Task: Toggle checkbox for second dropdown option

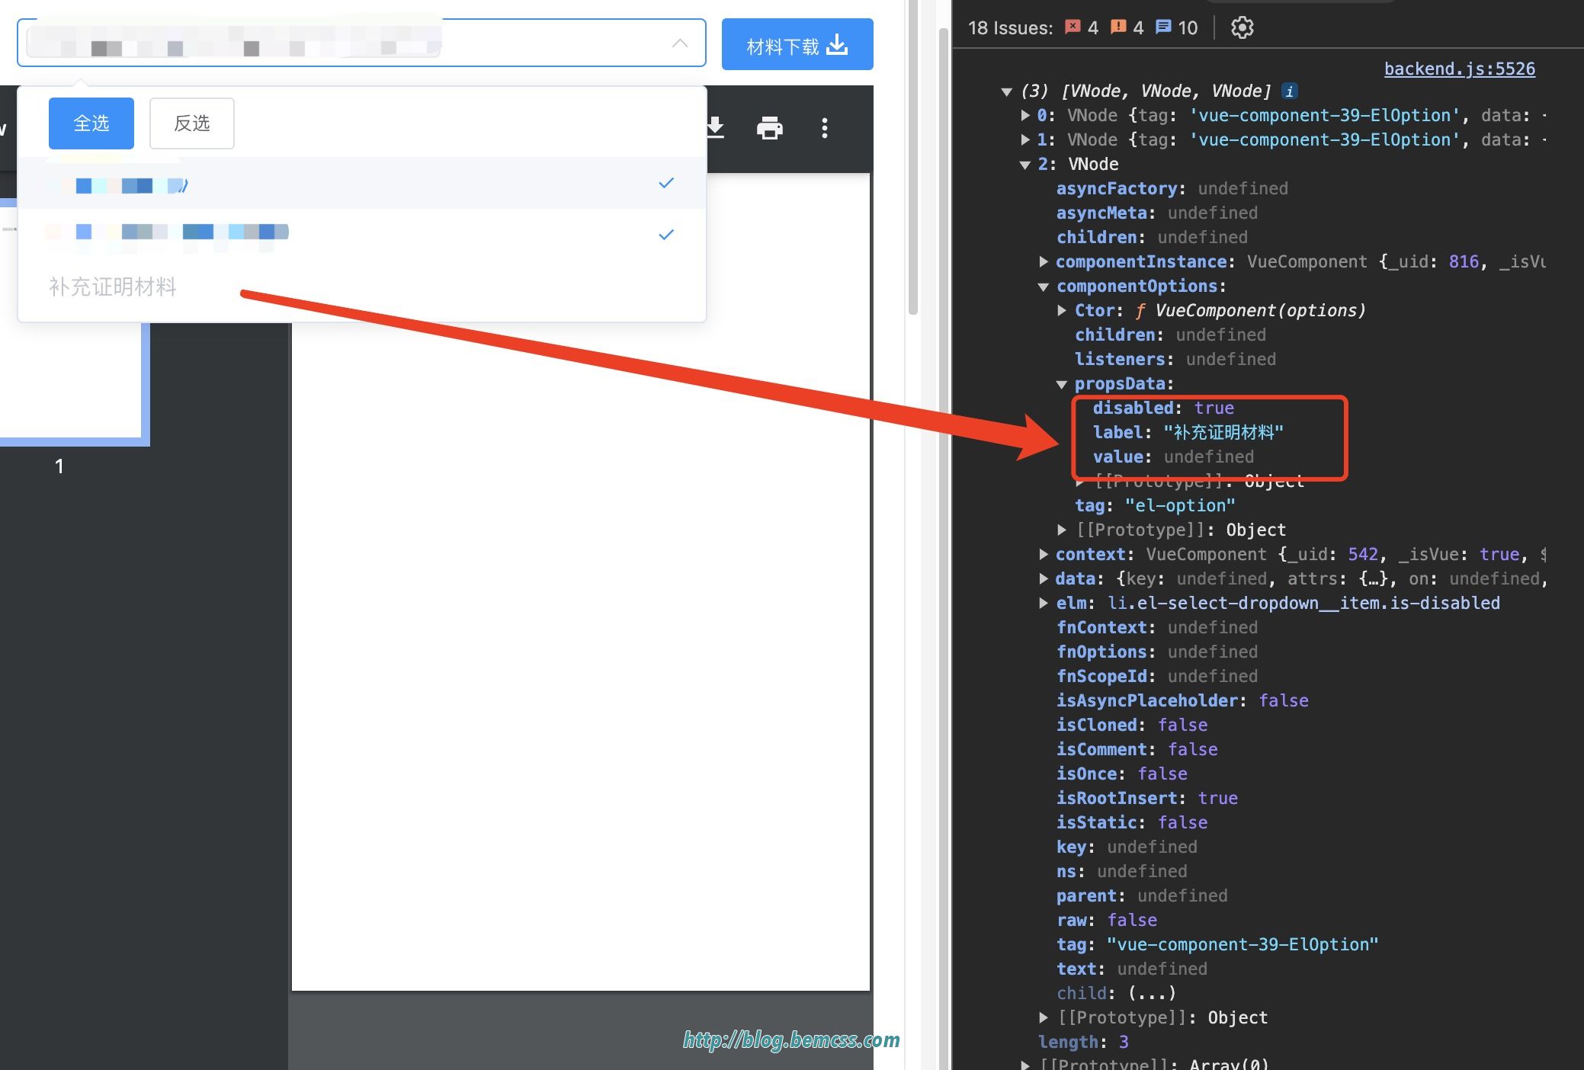Action: pos(664,234)
